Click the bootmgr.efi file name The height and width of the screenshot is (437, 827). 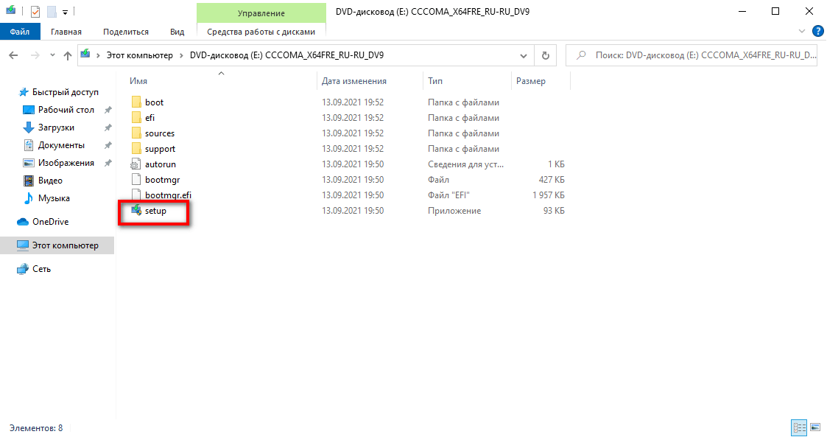coord(168,195)
